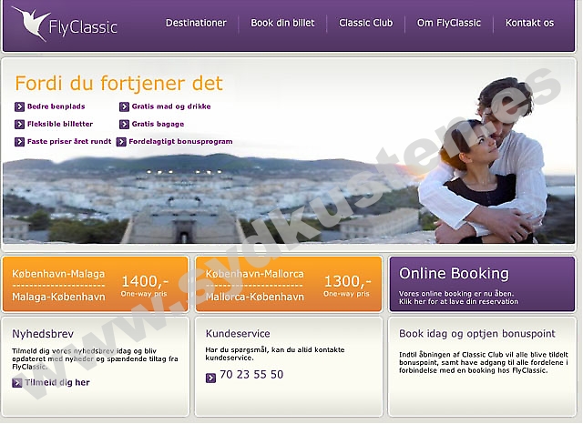Click the København-Mallorca 1300 price banner
This screenshot has width=583, height=424.
pyautogui.click(x=289, y=284)
